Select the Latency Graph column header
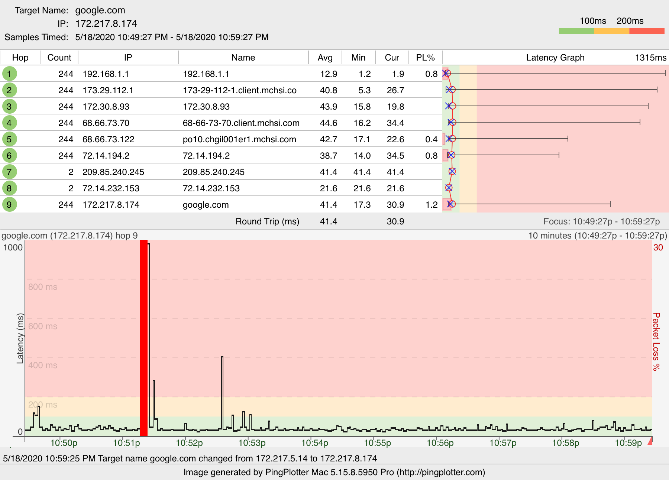 click(x=555, y=58)
